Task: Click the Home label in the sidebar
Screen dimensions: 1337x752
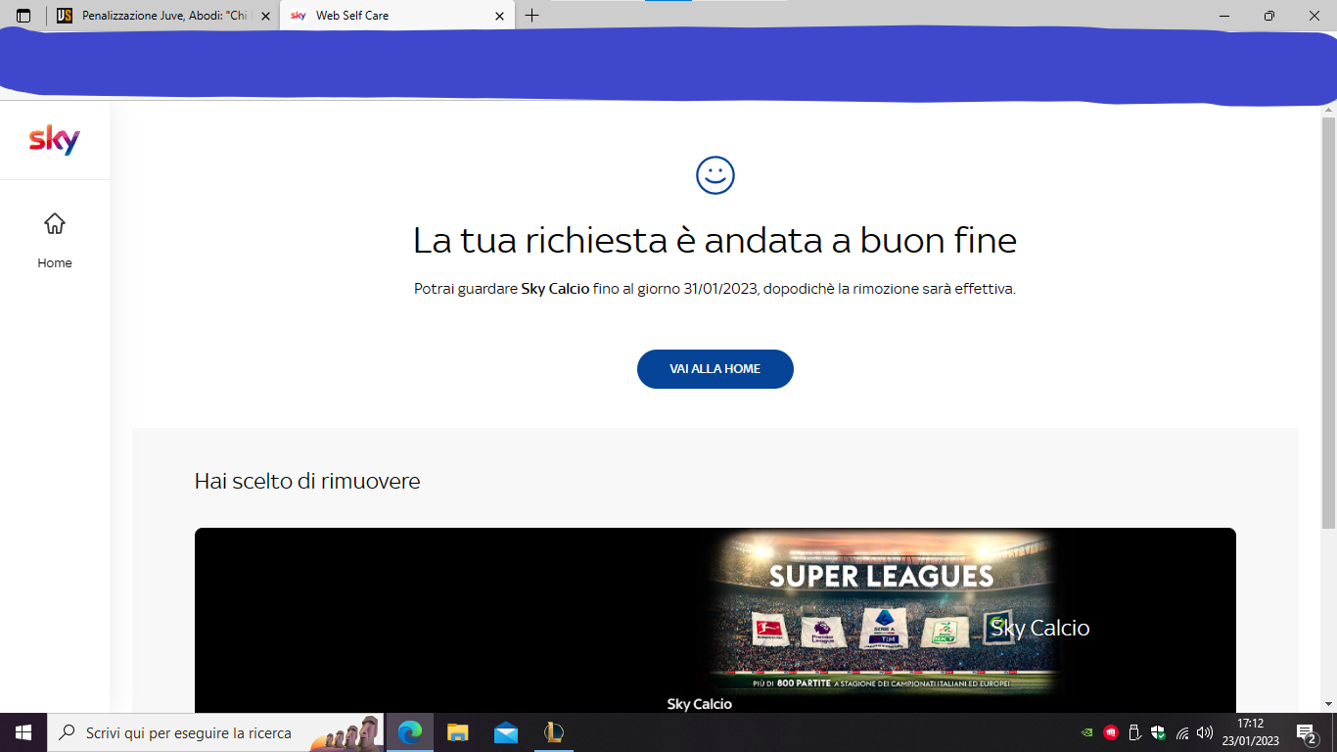Action: (x=55, y=263)
